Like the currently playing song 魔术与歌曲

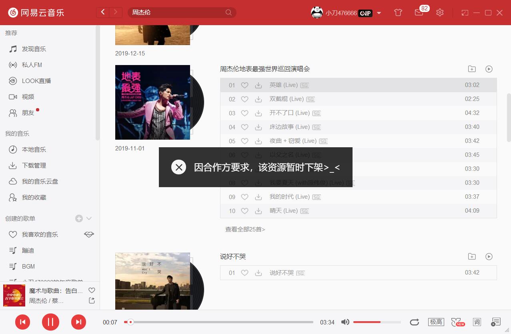click(x=92, y=290)
